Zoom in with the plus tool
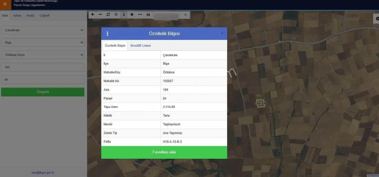This screenshot has height=177, width=379. tap(93, 14)
